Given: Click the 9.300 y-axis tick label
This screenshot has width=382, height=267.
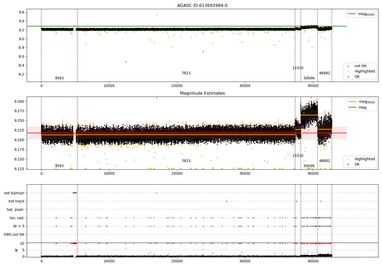Looking at the screenshot, I should point(19,101).
